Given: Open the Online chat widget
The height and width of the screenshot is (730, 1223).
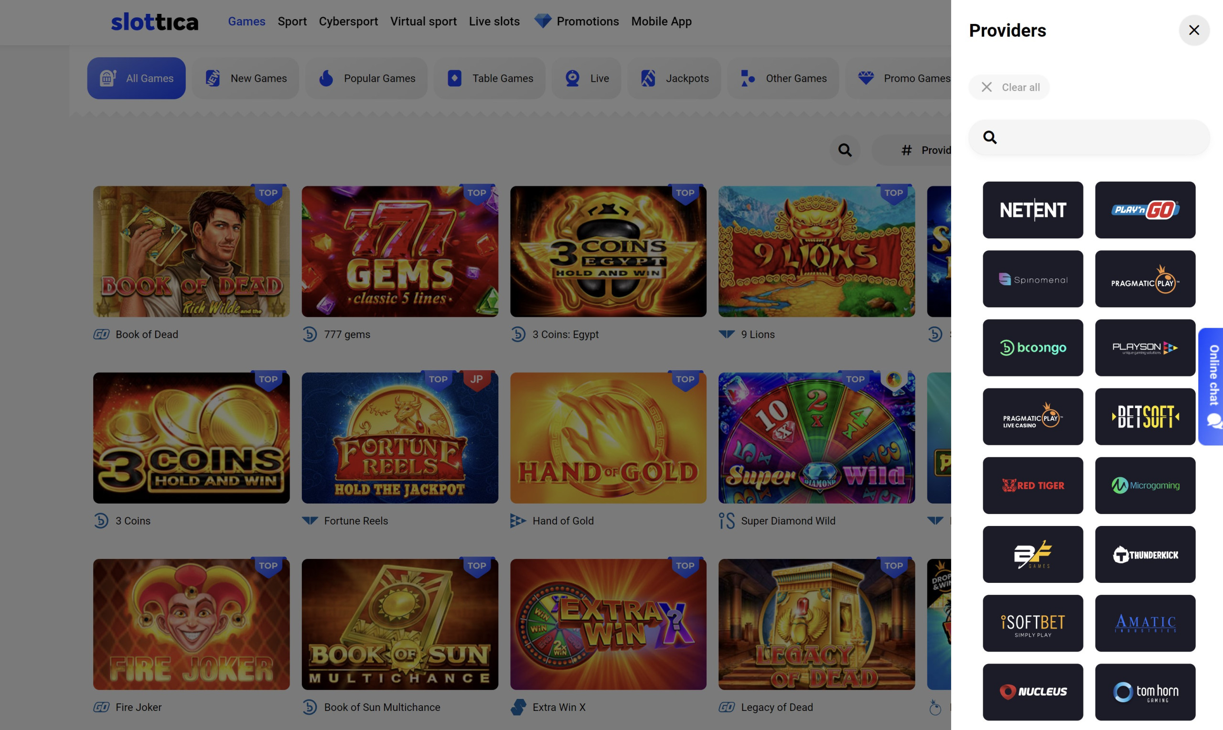Looking at the screenshot, I should coord(1211,386).
